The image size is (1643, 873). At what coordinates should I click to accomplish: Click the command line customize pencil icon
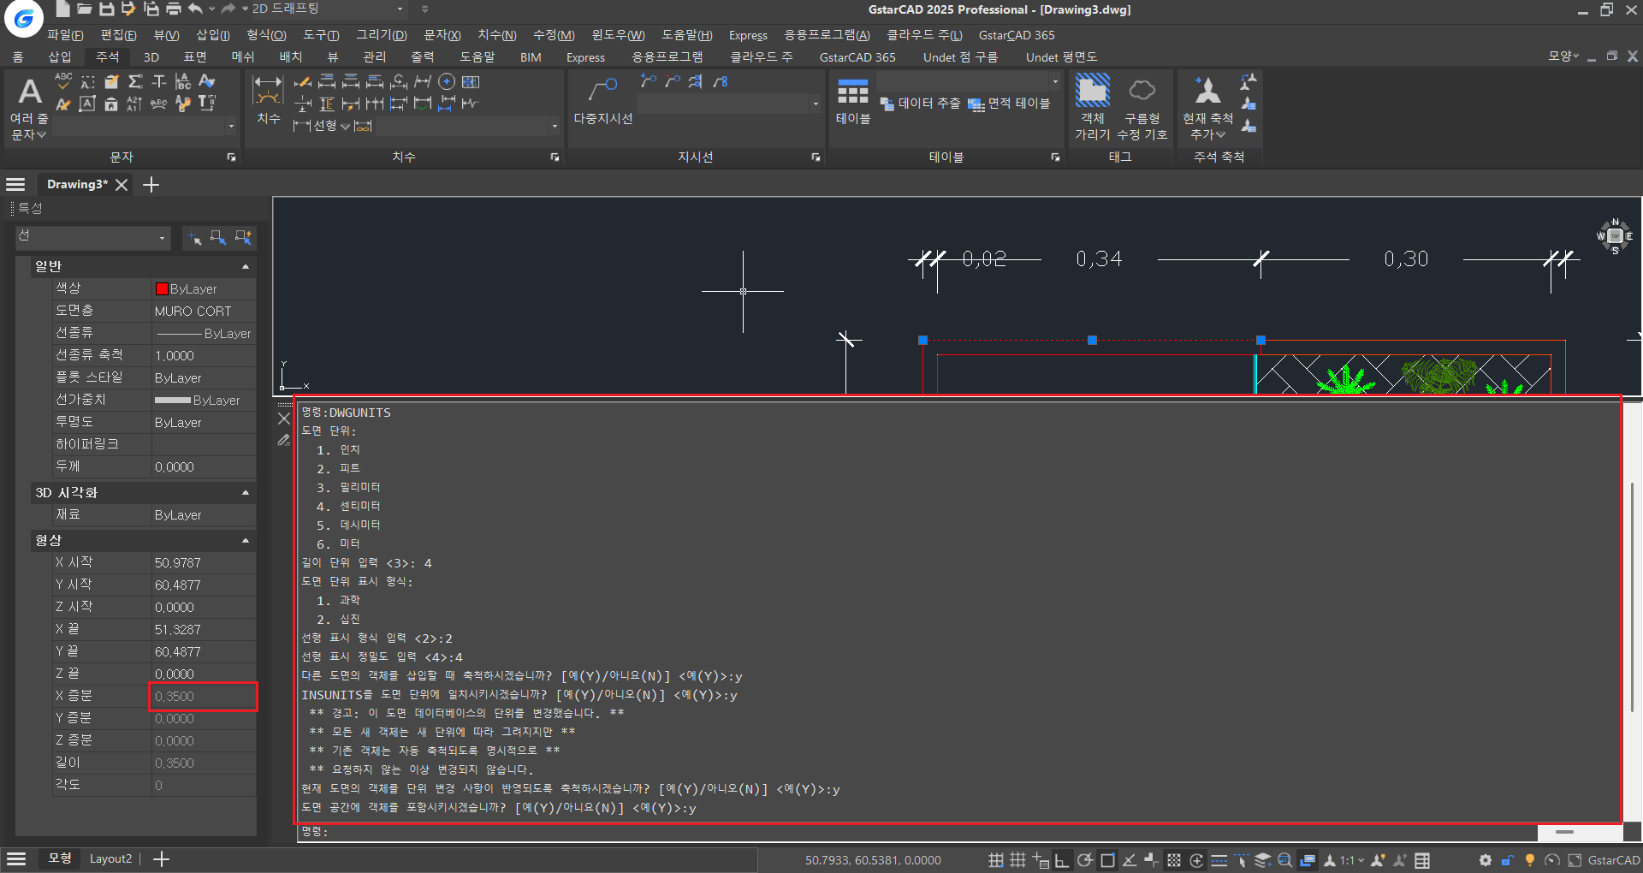(284, 440)
